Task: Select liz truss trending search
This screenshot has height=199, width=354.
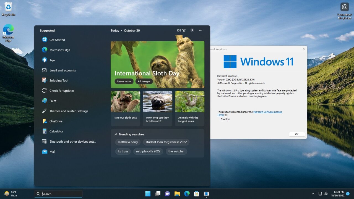Action: pyautogui.click(x=123, y=151)
